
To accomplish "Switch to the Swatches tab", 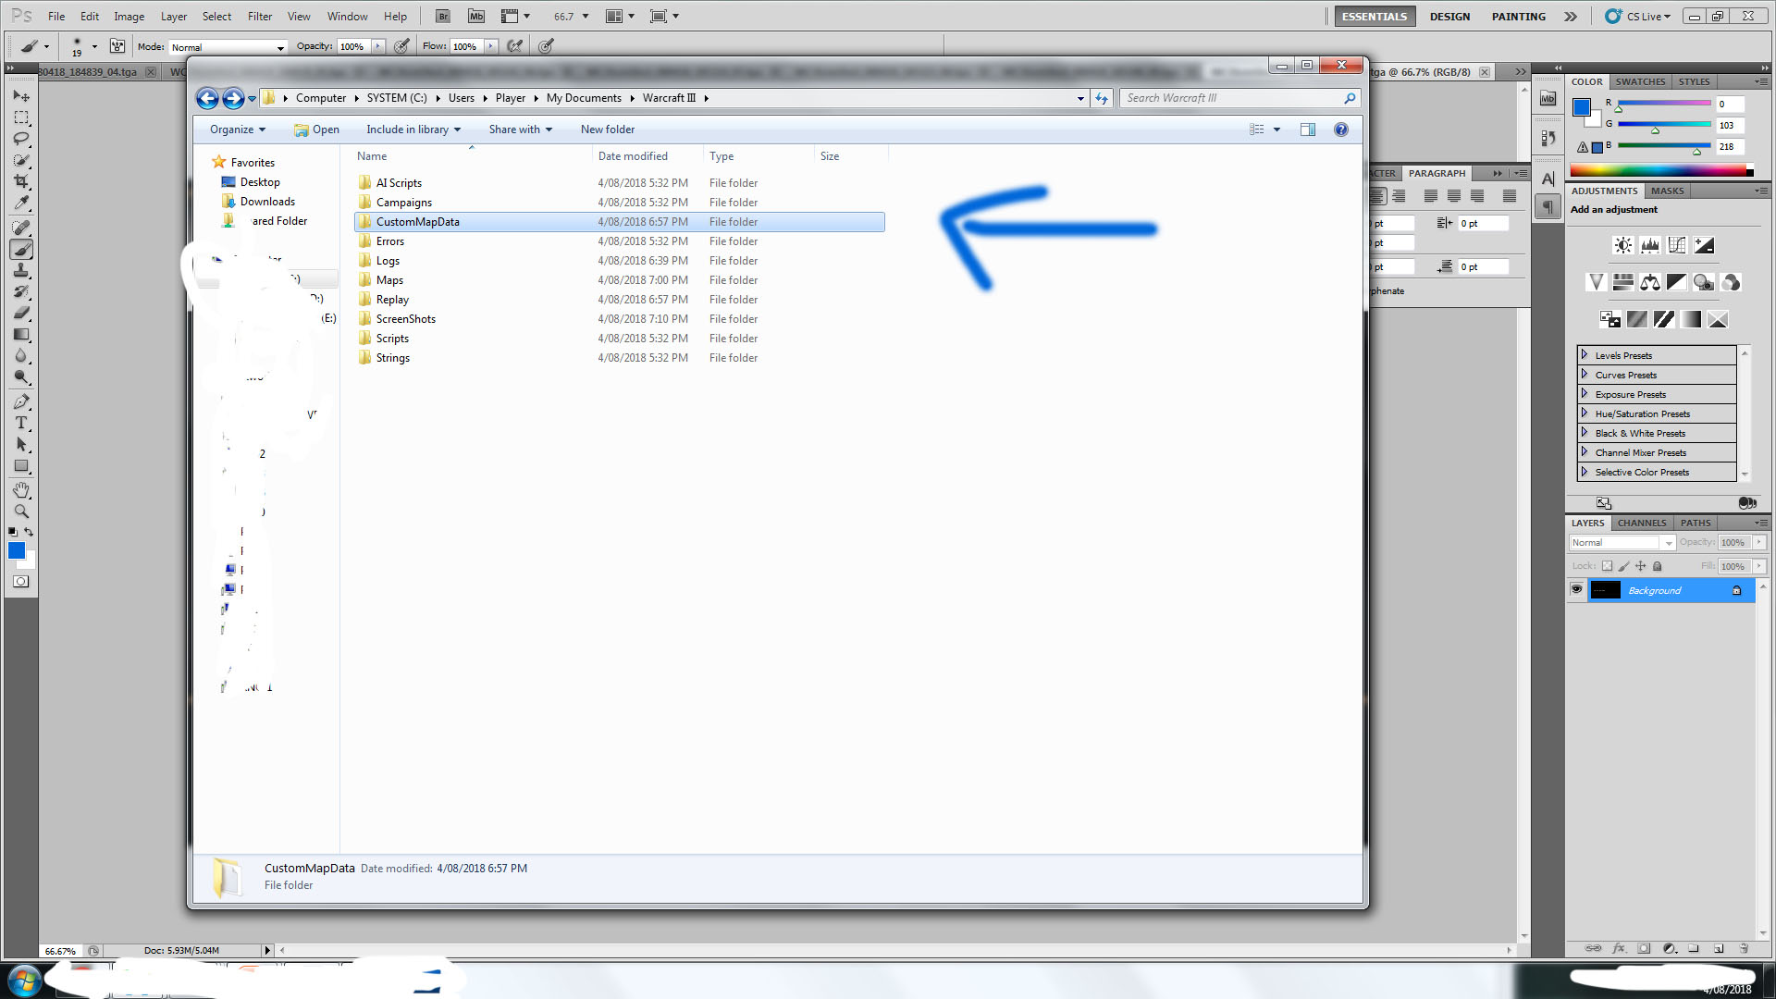I will [1641, 81].
